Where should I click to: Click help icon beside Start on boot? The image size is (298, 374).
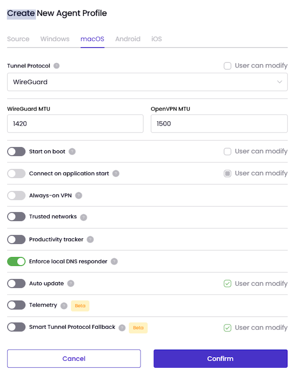click(72, 151)
